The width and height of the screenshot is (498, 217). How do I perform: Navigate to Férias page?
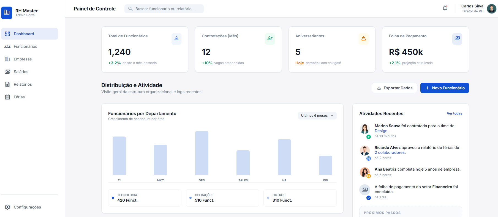(19, 97)
